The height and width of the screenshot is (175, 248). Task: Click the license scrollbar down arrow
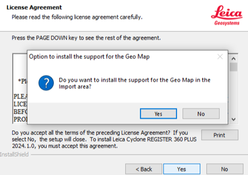tap(233, 119)
